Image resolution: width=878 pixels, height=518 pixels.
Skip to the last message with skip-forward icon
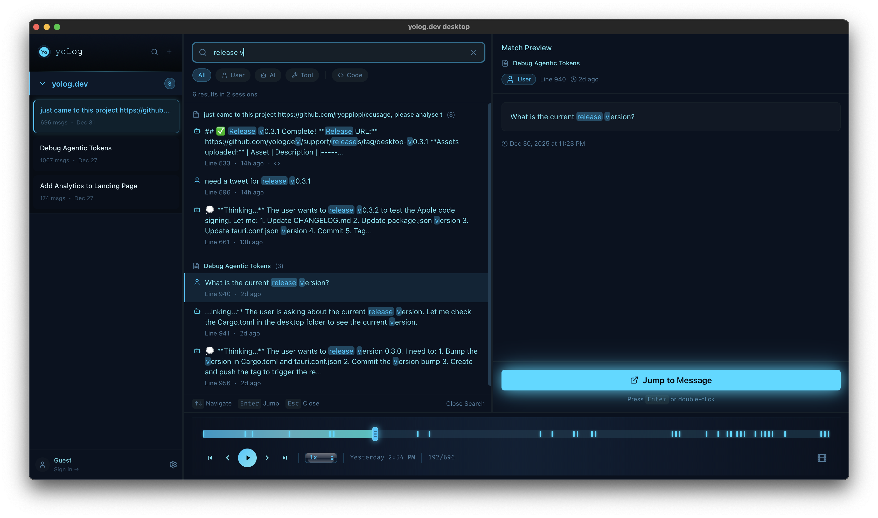[x=285, y=458]
